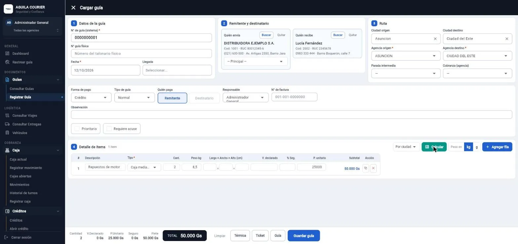Select Destinatario as payer
Image resolution: width=518 pixels, height=244 pixels.
point(204,98)
